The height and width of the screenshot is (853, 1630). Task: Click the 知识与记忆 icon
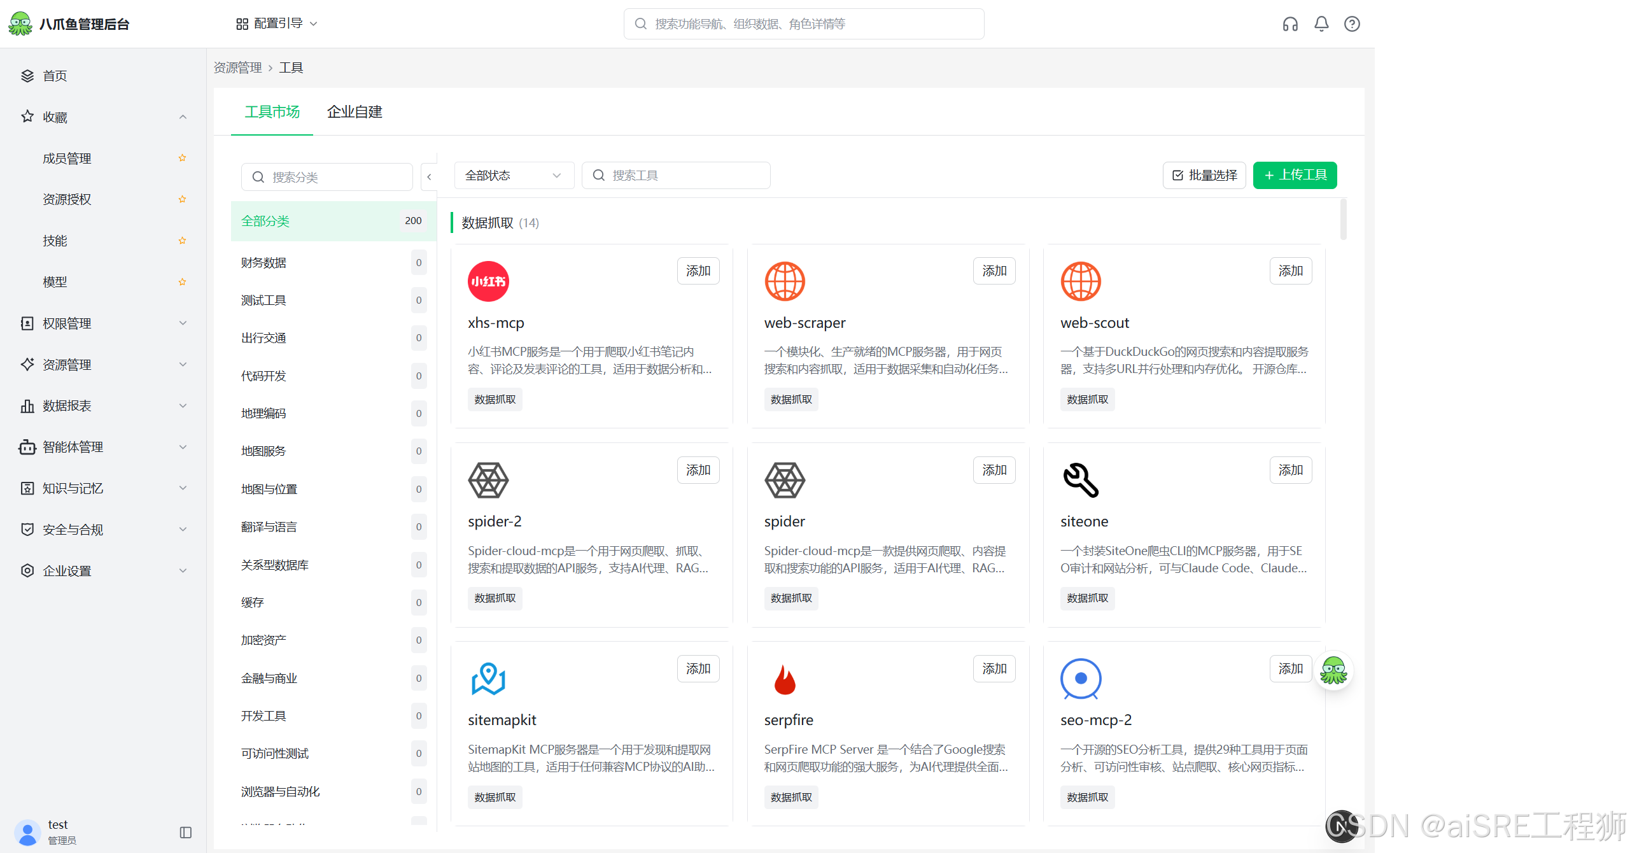pos(27,488)
